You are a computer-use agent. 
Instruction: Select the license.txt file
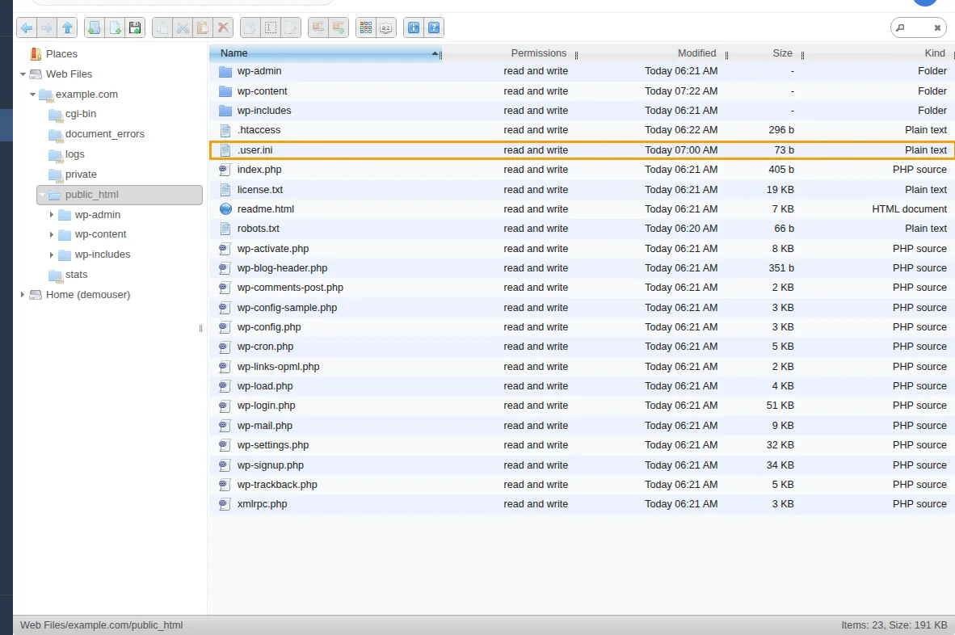coord(582,189)
